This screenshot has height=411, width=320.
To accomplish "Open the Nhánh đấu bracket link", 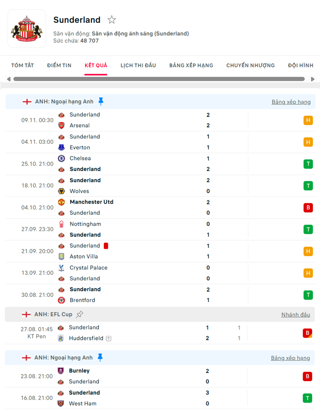I will (x=296, y=314).
